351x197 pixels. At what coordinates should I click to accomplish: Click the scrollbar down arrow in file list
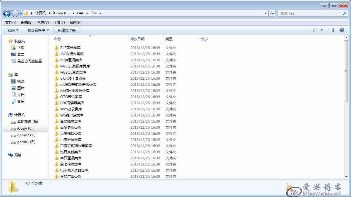[346, 176]
